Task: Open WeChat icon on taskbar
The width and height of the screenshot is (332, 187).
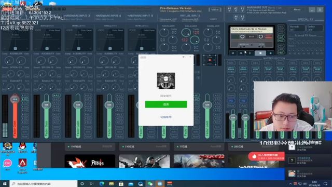Action: [150, 183]
